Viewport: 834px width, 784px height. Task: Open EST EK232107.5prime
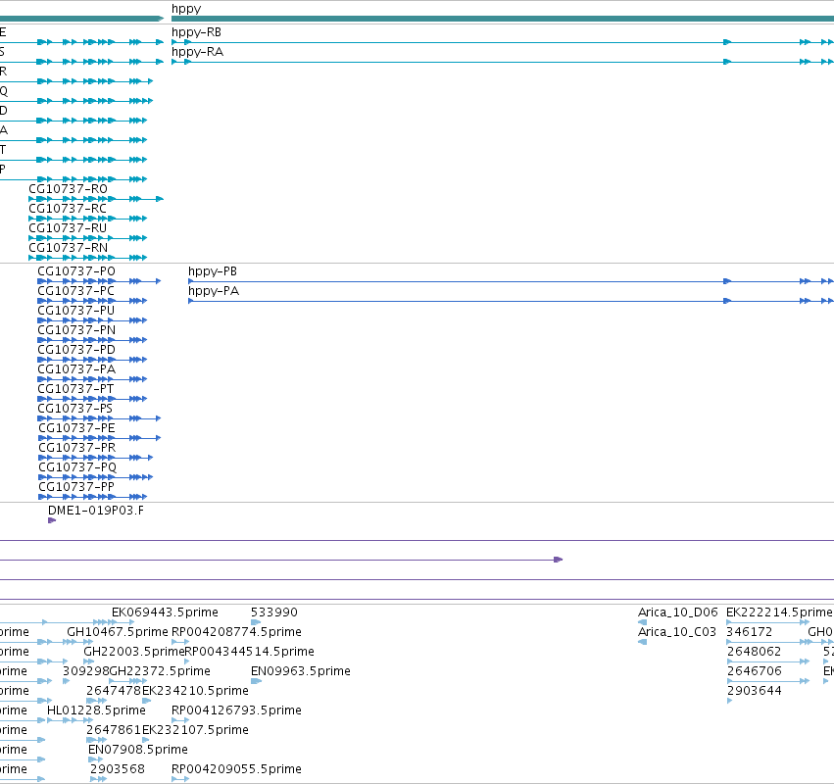click(x=195, y=730)
